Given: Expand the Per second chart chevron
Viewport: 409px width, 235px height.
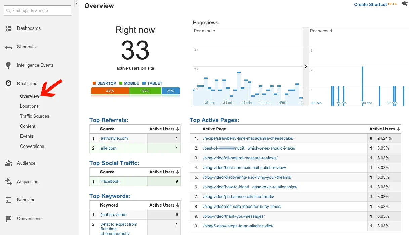Looking at the screenshot, I should 306,66.
